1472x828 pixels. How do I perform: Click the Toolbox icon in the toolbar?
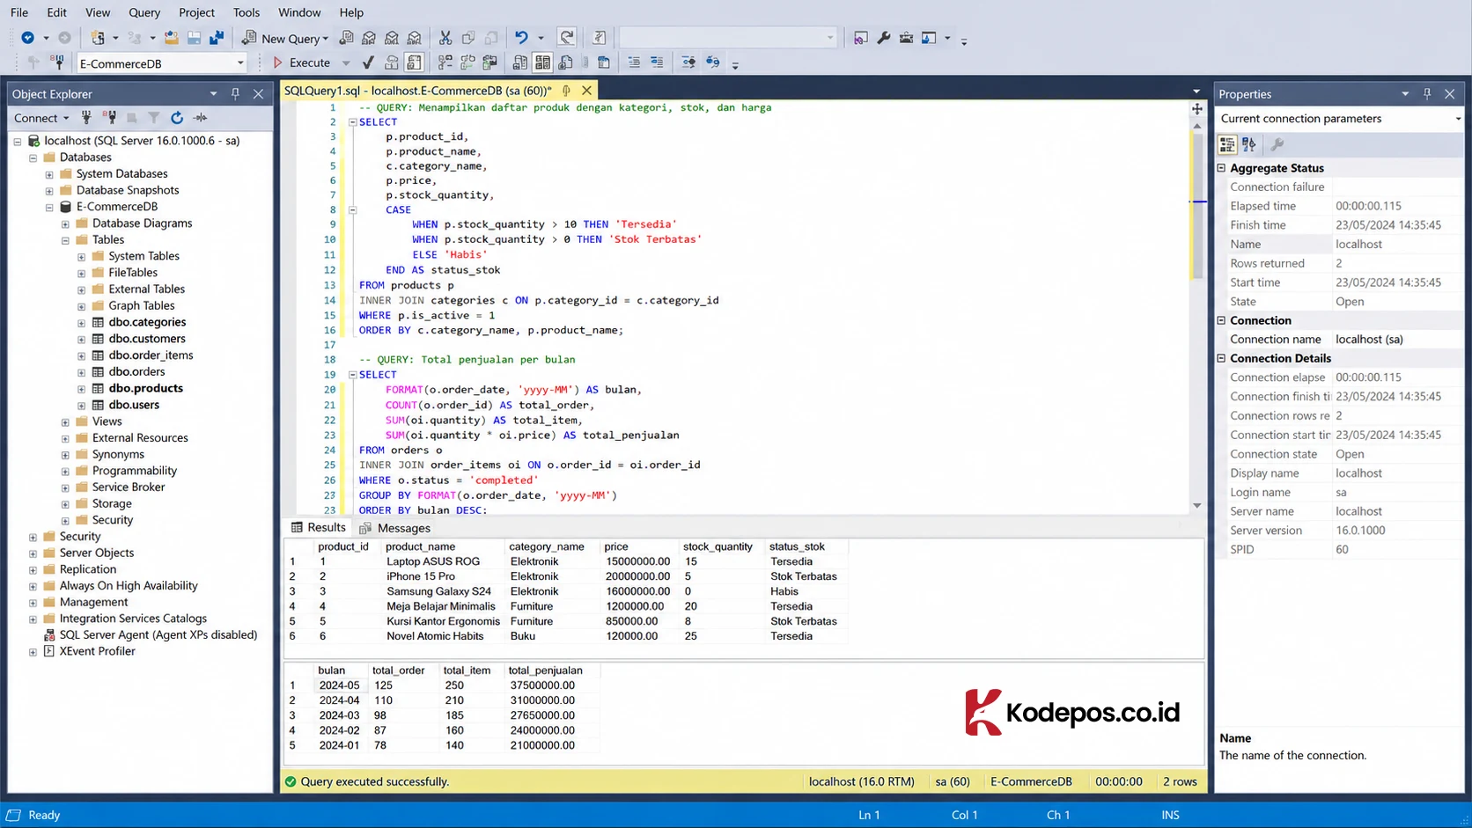tap(906, 38)
